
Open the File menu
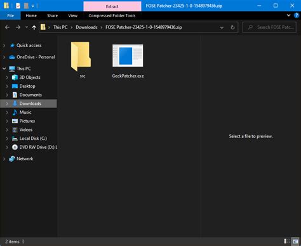click(x=10, y=16)
